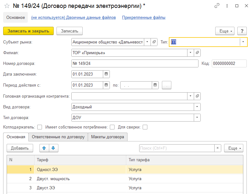The image size is (249, 194).
Task: Open Прикрепленные файлы link
Action: click(x=144, y=18)
